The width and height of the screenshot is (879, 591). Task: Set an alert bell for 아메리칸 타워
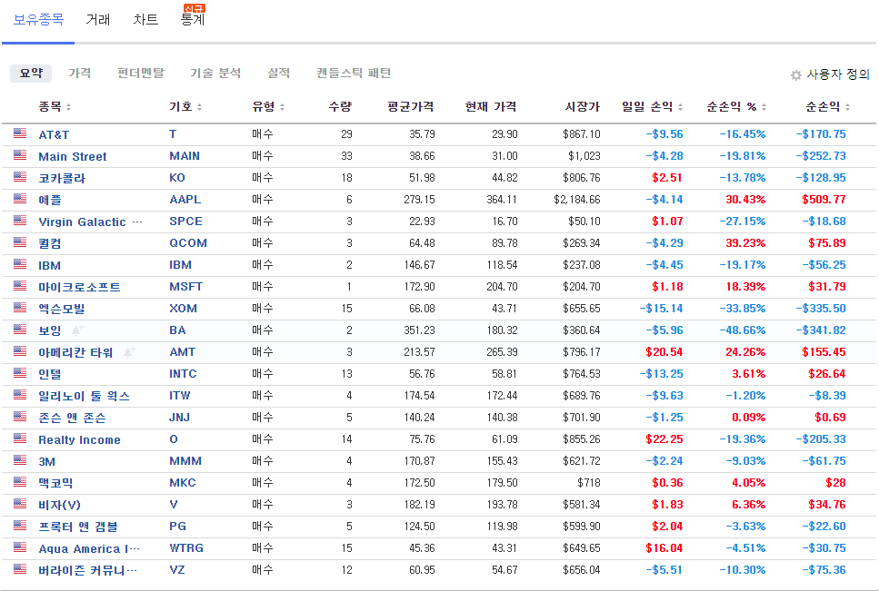[x=129, y=351]
